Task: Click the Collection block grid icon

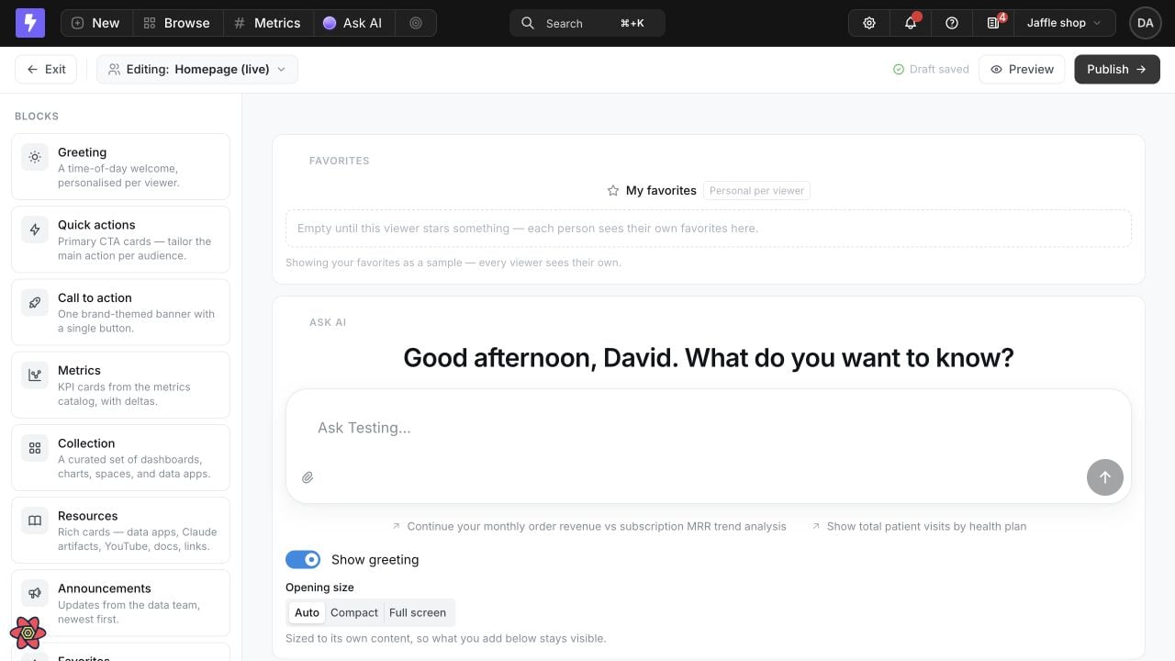Action: click(35, 448)
